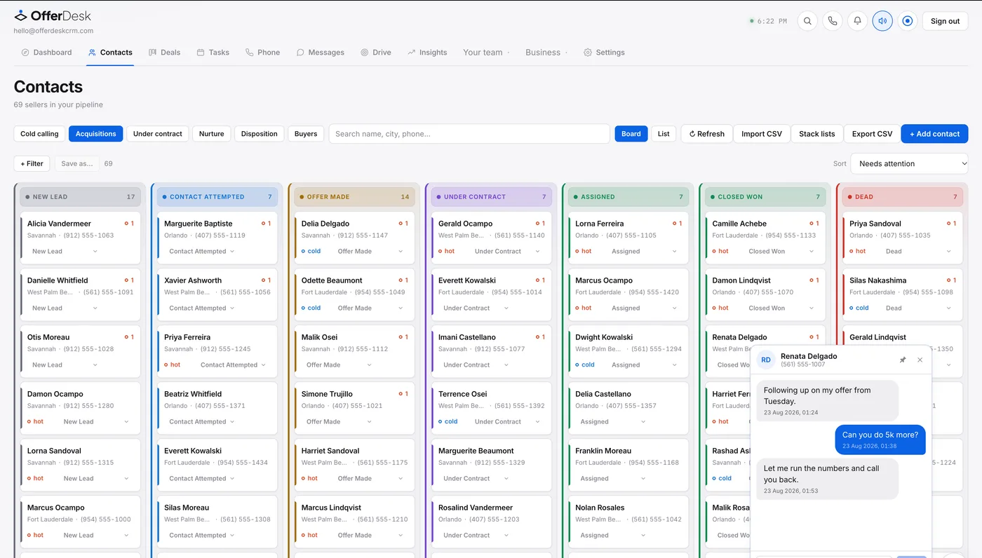Click attention badge on Lorna Ferreira card
The image size is (982, 558).
677,224
